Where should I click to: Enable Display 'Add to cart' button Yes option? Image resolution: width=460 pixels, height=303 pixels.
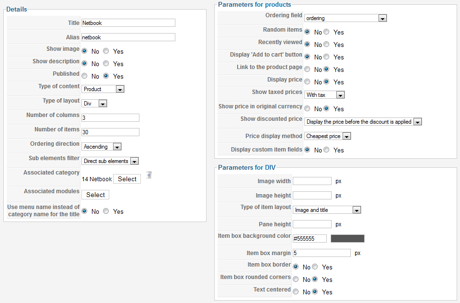click(x=326, y=57)
